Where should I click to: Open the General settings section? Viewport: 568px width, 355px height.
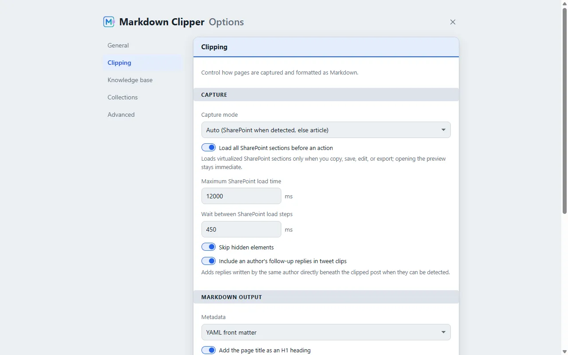click(142, 45)
